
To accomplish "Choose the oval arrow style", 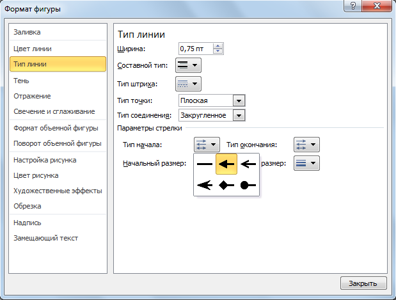I will point(248,185).
